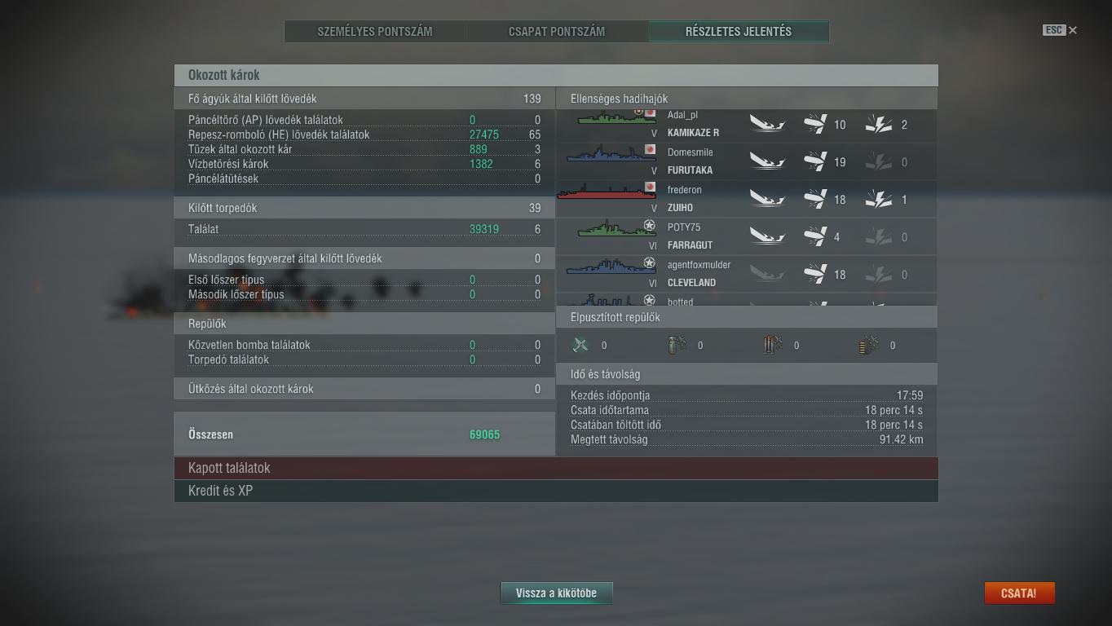Click the Furutaka ship silhouette icon
The image size is (1112, 626).
(611, 154)
